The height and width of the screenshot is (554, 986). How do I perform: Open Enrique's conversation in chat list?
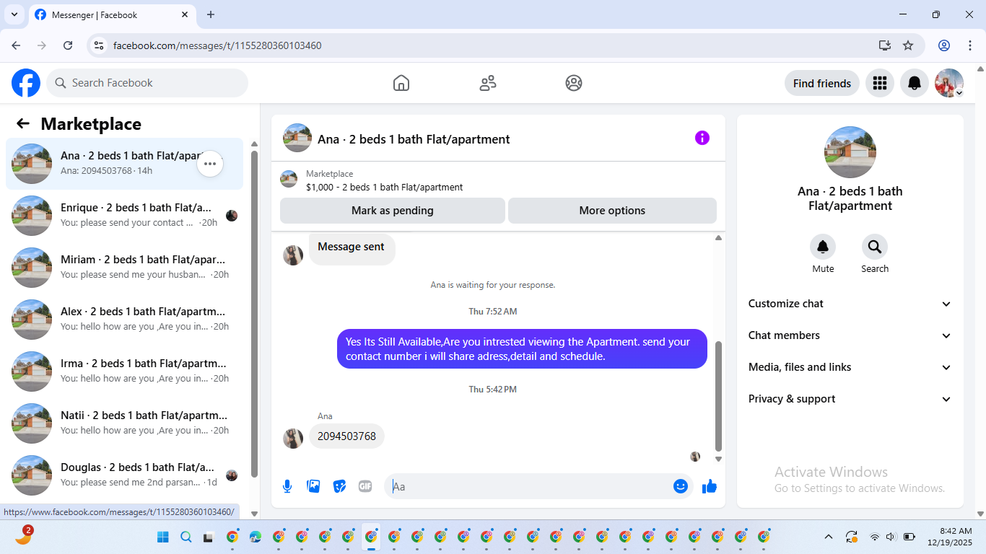tap(124, 216)
